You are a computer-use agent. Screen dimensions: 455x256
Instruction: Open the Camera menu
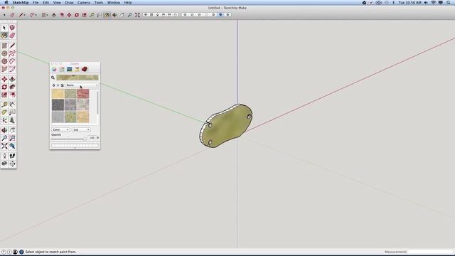coord(84,3)
